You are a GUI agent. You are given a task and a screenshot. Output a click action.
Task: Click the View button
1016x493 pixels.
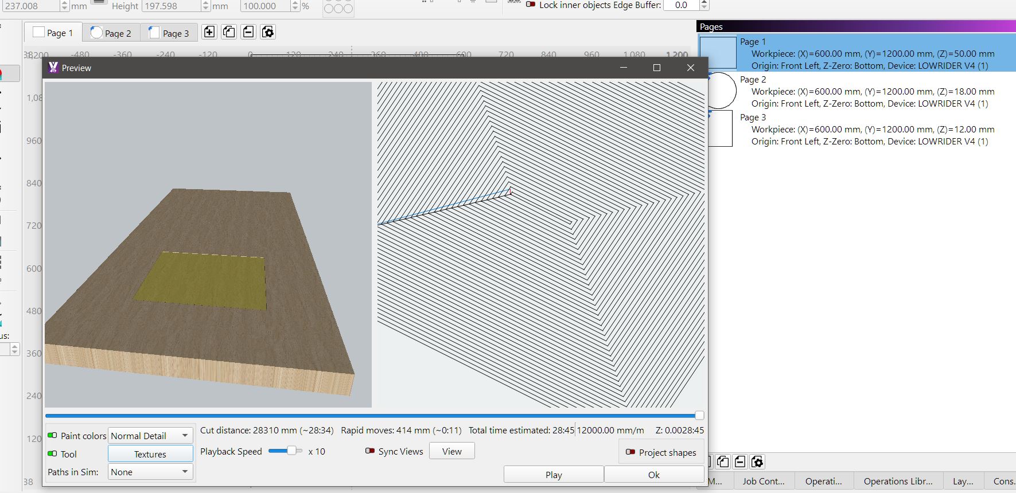(x=452, y=451)
